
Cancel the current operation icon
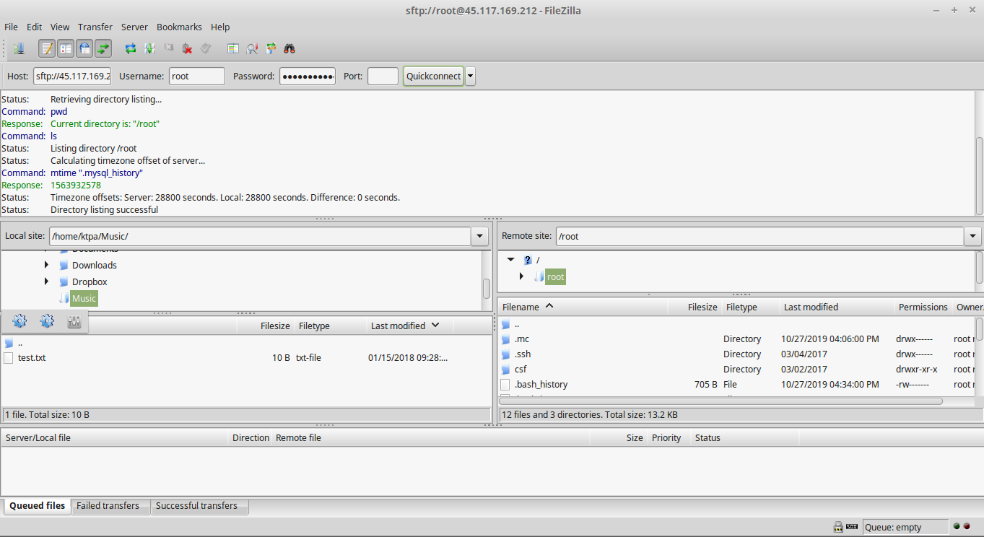168,48
